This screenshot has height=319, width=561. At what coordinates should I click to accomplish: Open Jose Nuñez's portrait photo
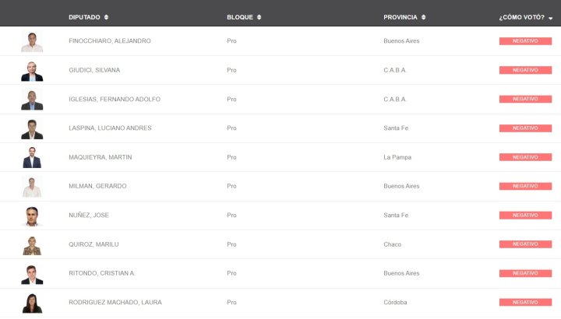[x=32, y=216]
